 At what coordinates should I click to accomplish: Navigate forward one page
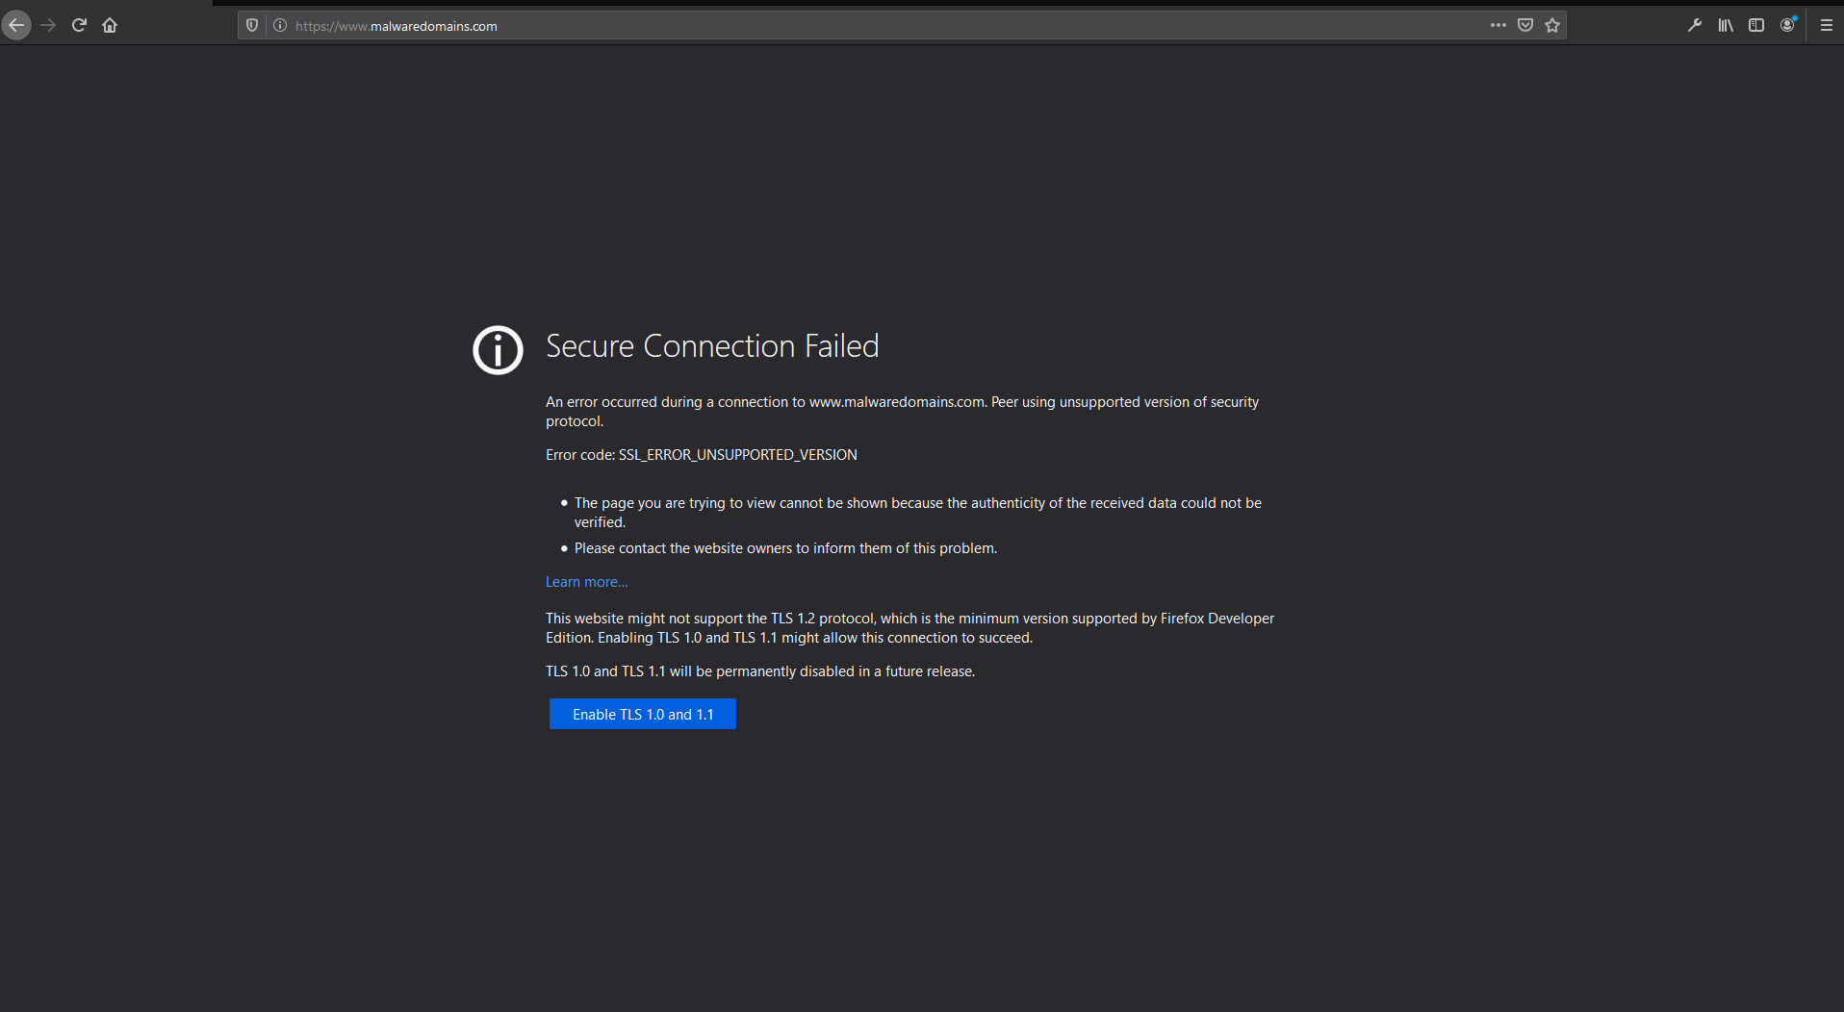[x=48, y=25]
